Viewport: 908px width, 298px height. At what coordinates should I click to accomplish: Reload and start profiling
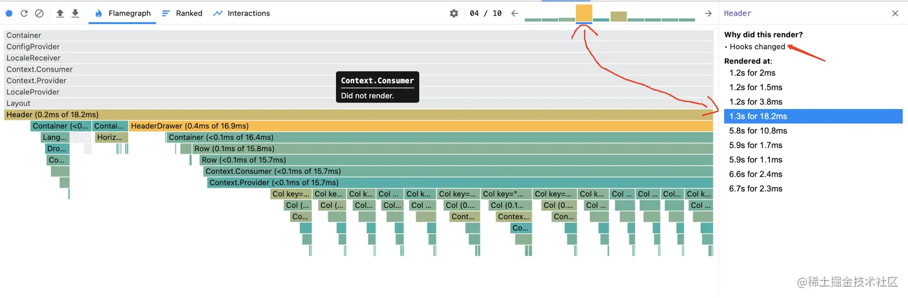(24, 13)
